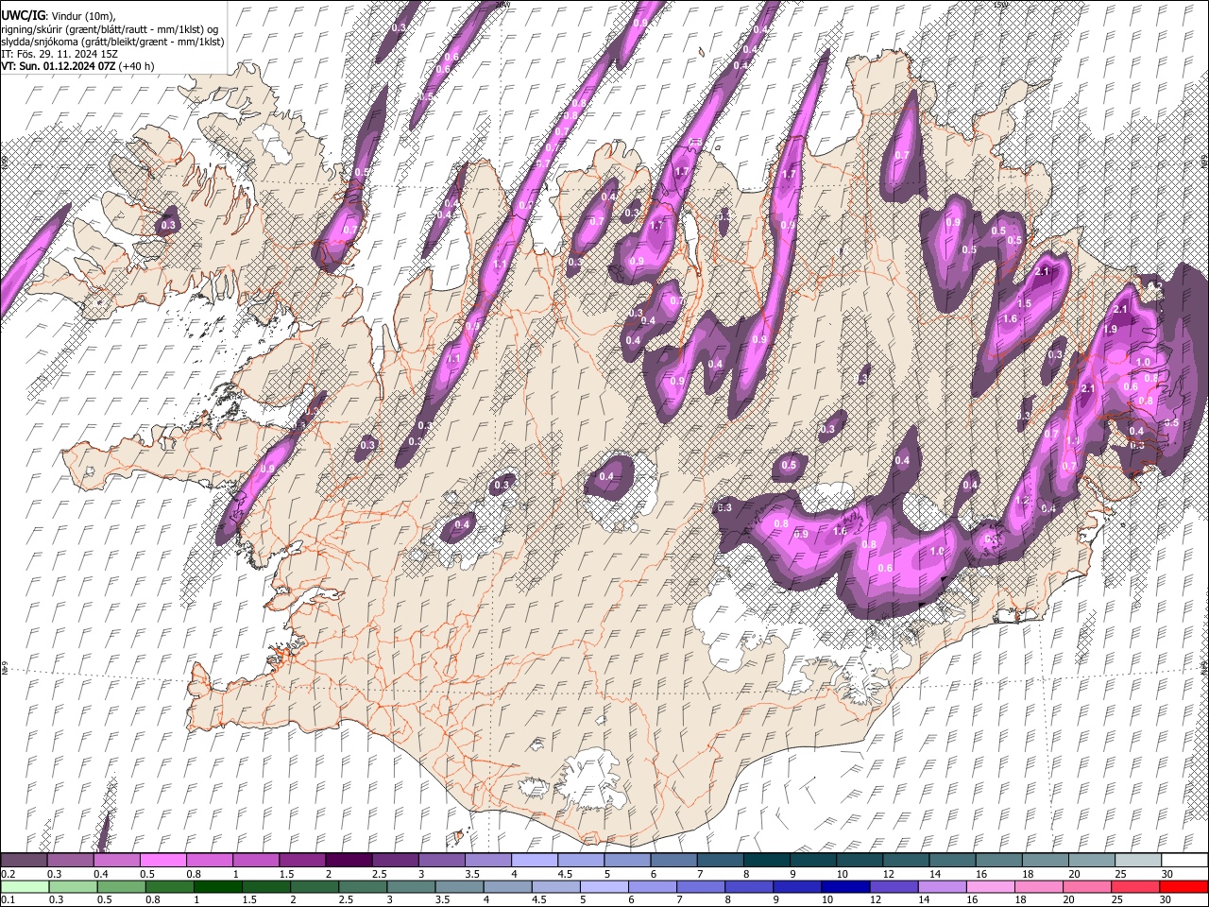Click the 'rigning/skúrir' legend description line

pos(110,29)
